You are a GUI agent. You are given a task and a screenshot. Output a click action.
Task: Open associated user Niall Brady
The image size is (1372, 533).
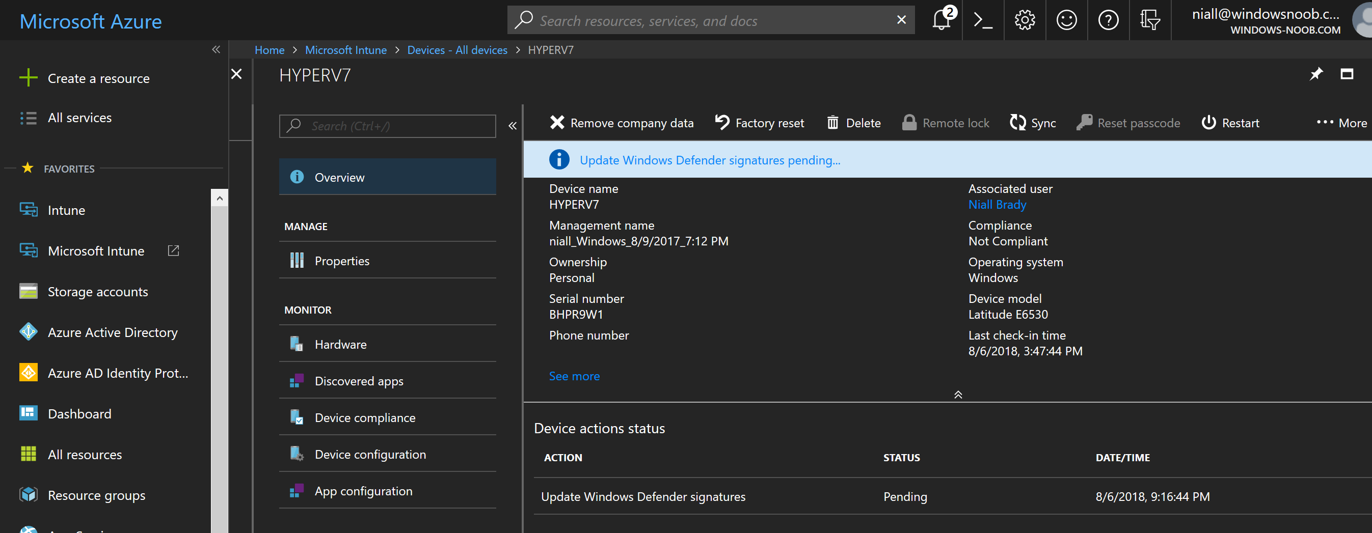click(997, 204)
